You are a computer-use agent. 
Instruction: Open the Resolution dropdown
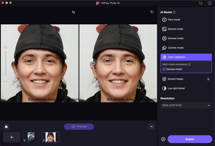pyautogui.click(x=186, y=105)
